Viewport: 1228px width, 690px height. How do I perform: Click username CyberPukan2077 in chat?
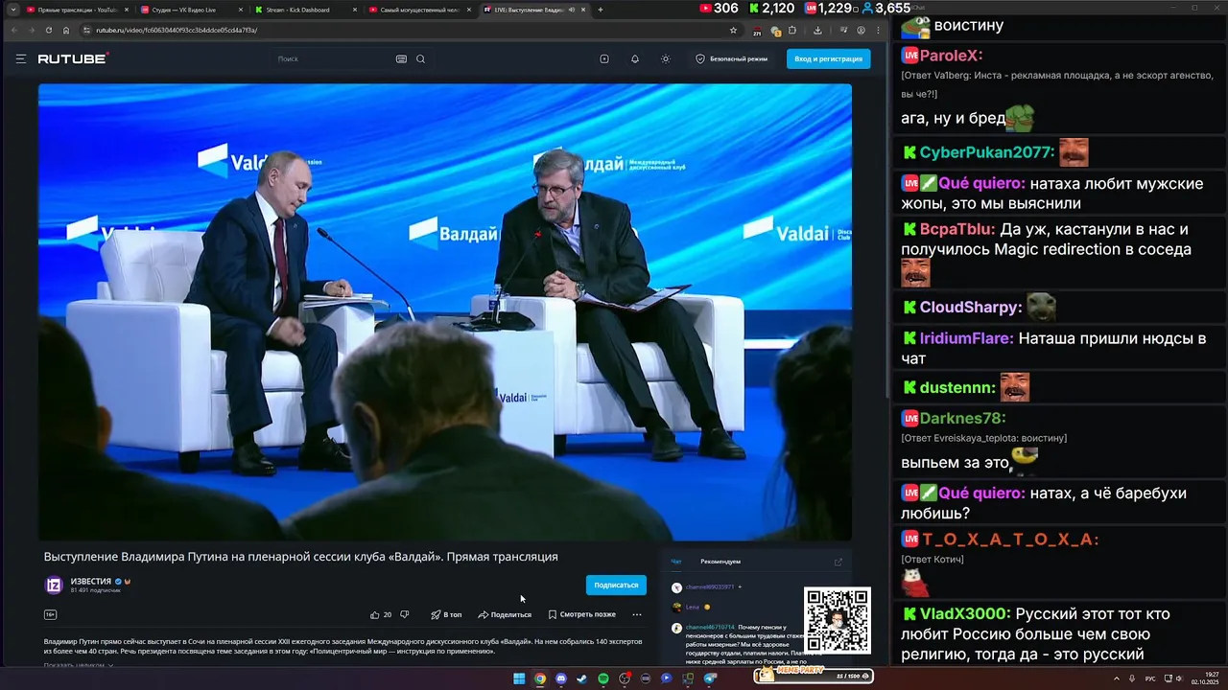[x=987, y=152]
